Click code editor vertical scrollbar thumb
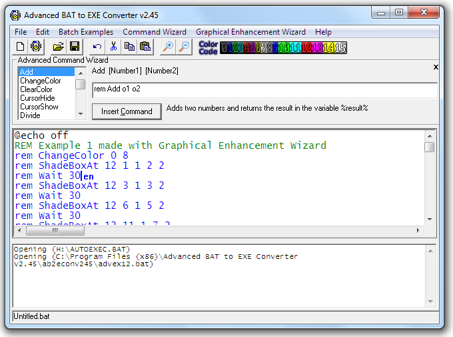The image size is (453, 337). pos(430,147)
